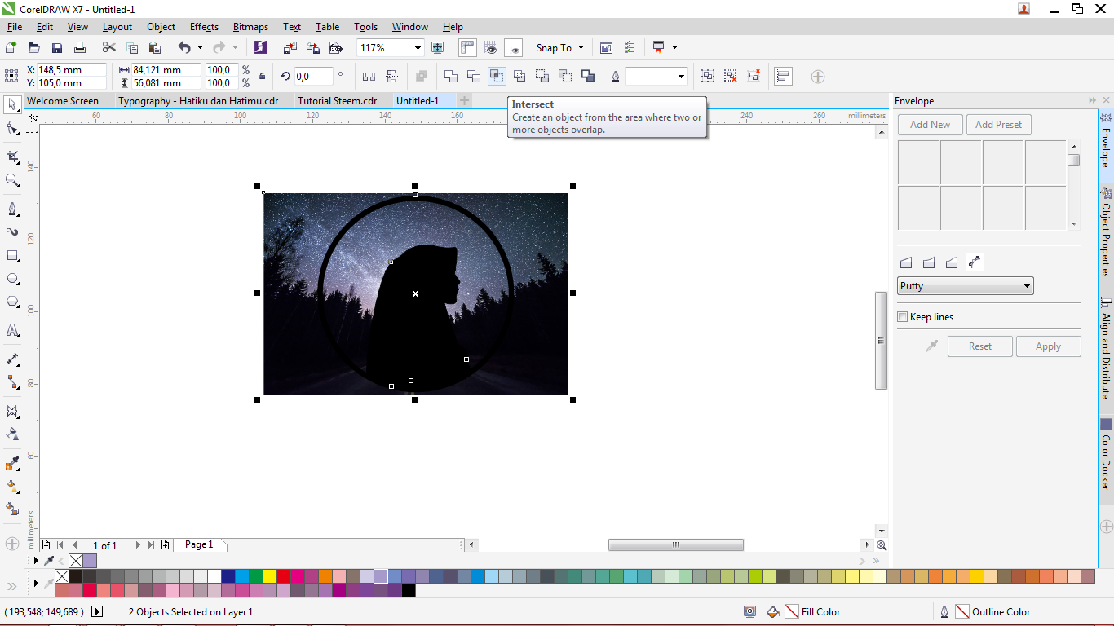The width and height of the screenshot is (1114, 626).
Task: Pick the black color swatch
Action: (x=409, y=590)
